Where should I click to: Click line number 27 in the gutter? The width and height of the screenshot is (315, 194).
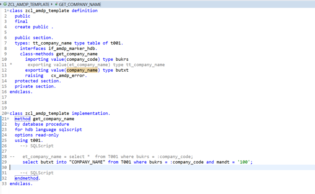pyautogui.click(x=4, y=151)
